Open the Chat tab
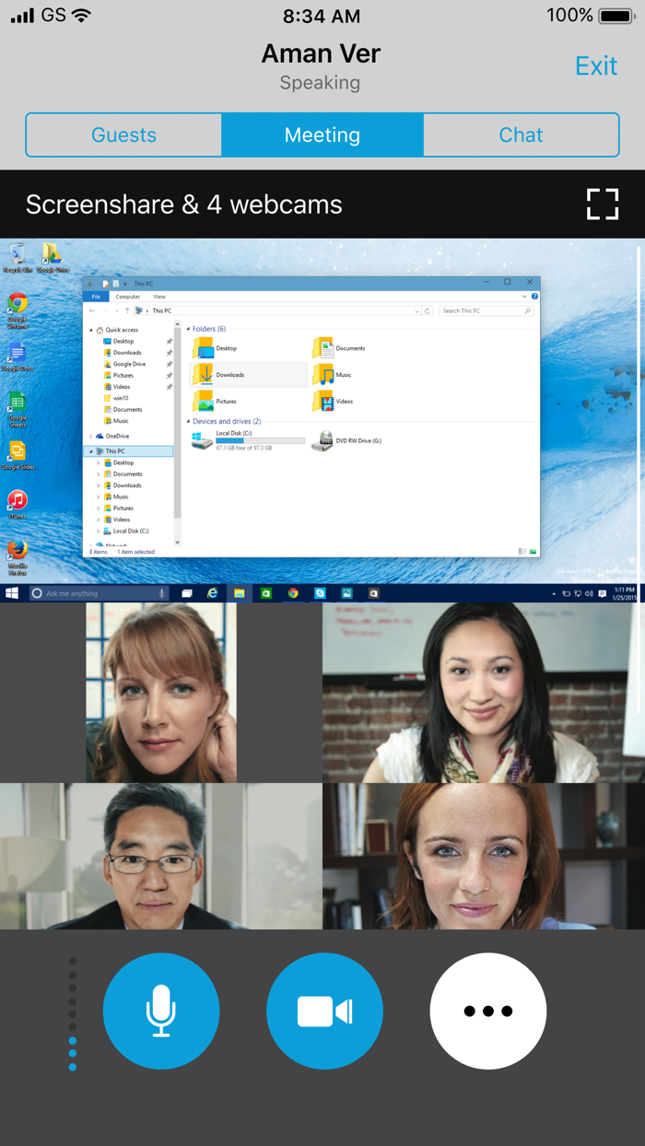The width and height of the screenshot is (645, 1146). pos(521,135)
